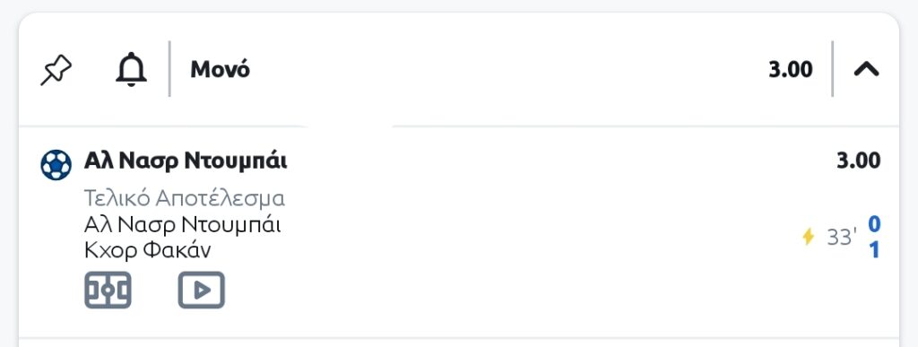This screenshot has height=347, width=918.
Task: Click blank card area right of Κχορ Φακάν
Action: pos(504,250)
